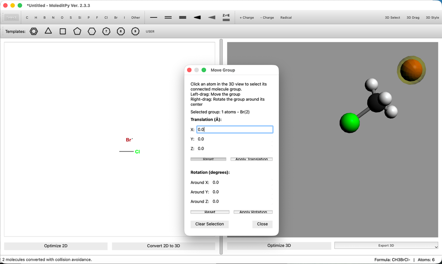Enable 3D Drag mode

coord(413,18)
